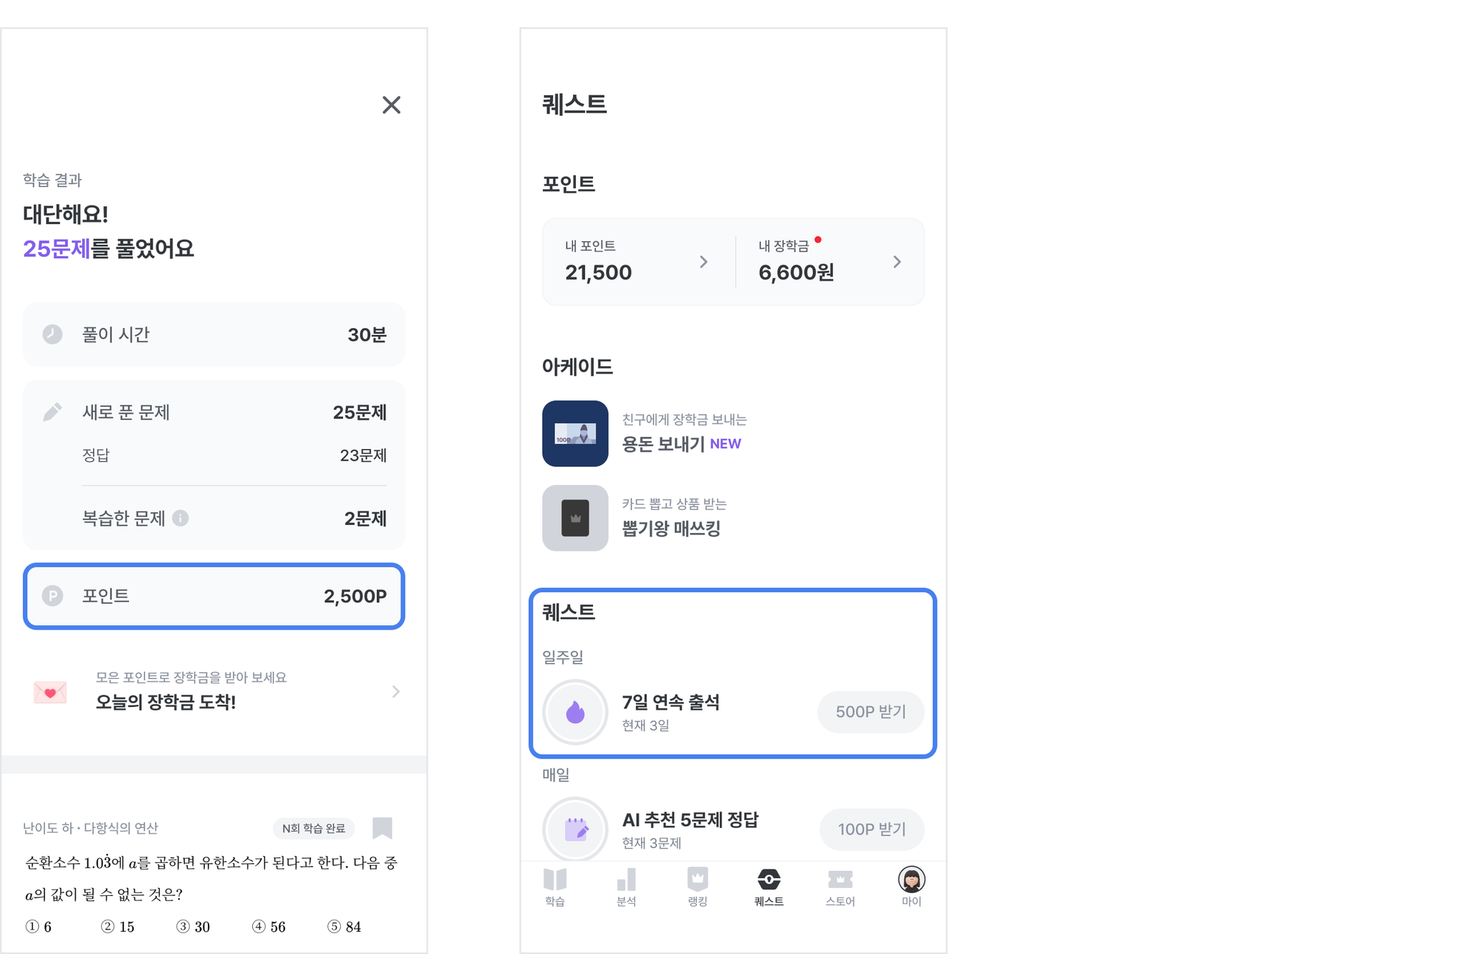Click the 포인트 2,500P row
1467x954 pixels.
214,596
